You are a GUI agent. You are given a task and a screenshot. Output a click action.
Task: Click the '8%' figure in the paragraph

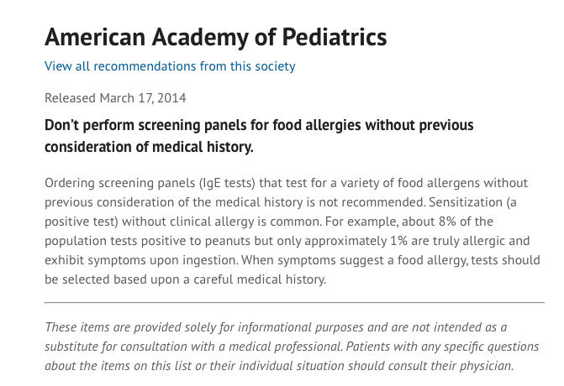pyautogui.click(x=447, y=222)
